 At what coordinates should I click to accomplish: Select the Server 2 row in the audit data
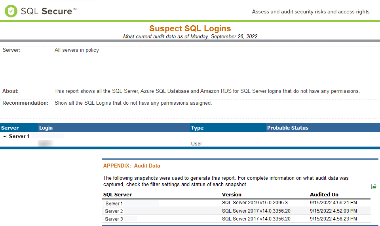tap(114, 211)
